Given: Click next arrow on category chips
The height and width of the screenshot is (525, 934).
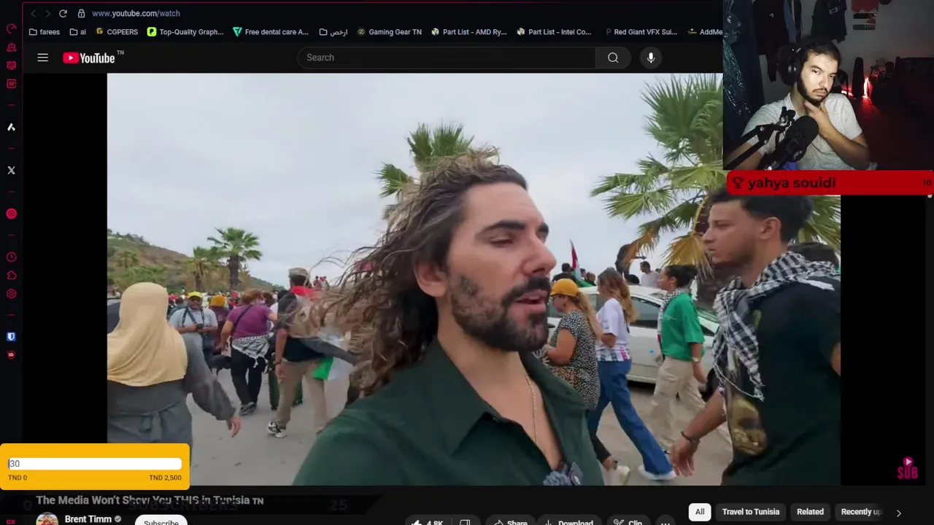Looking at the screenshot, I should pos(898,513).
